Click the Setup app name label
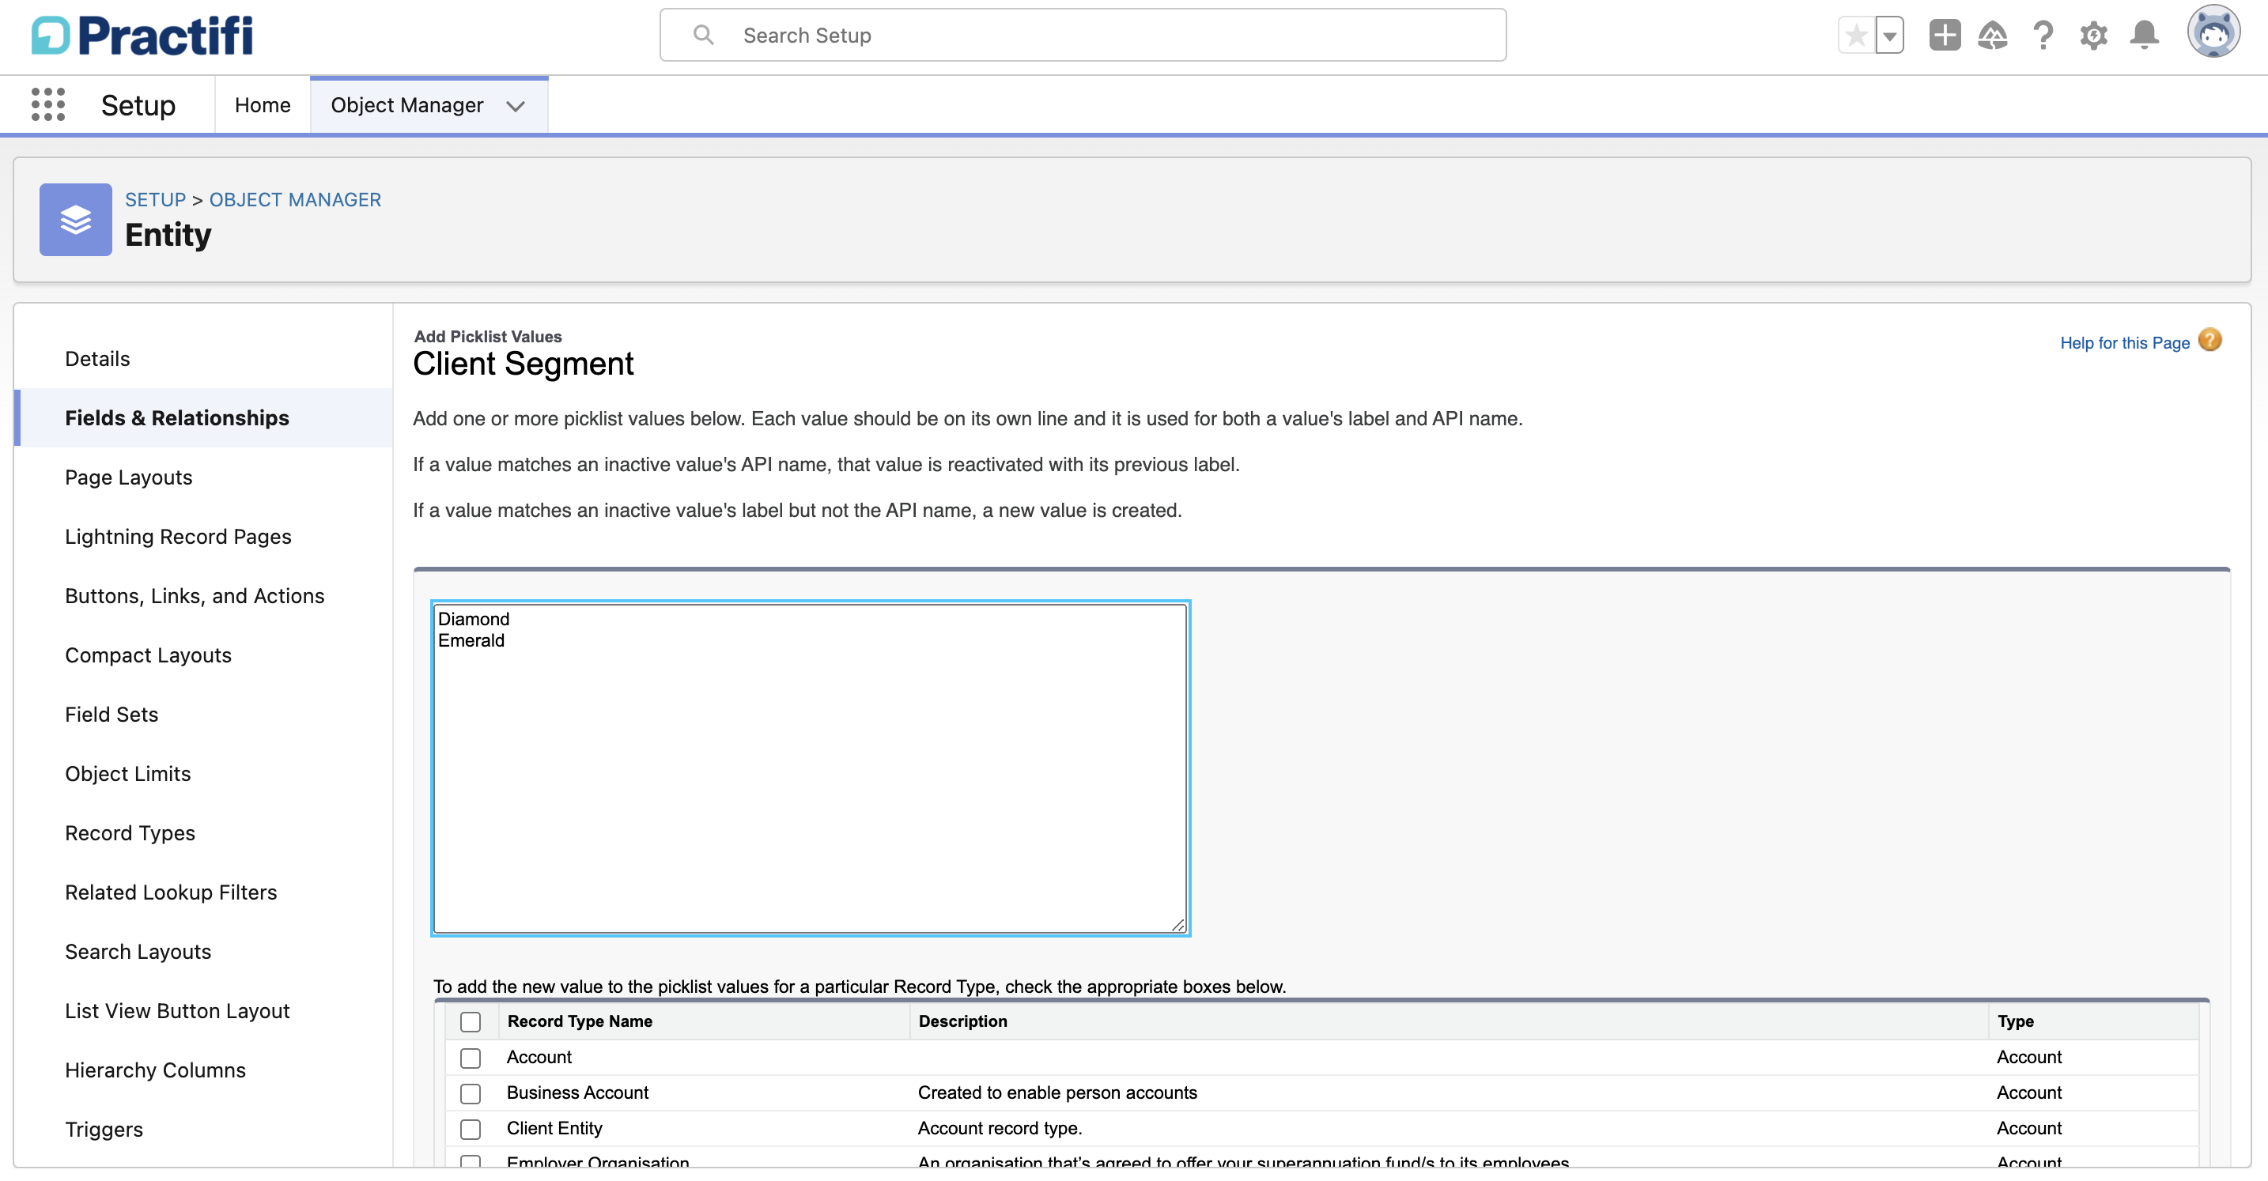 pos(138,104)
